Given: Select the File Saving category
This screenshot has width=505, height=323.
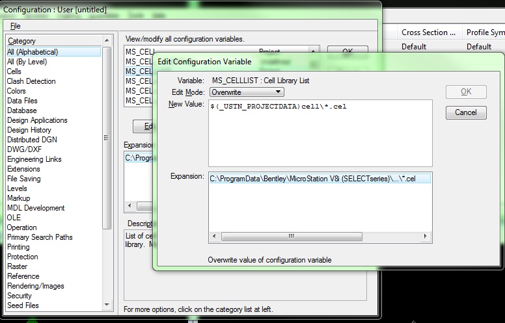Looking at the screenshot, I should (x=24, y=179).
